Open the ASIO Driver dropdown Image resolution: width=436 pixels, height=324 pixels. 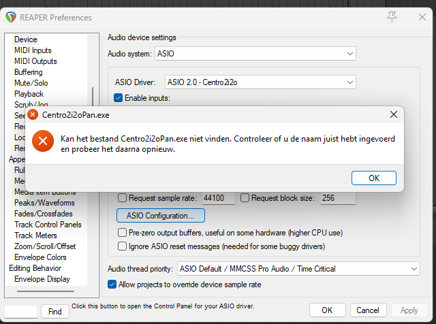[260, 82]
